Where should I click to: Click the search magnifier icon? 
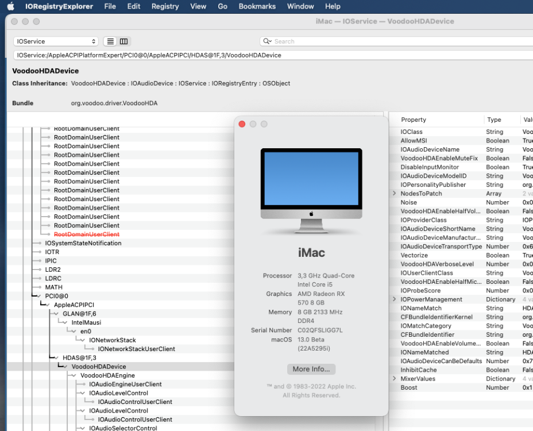267,41
